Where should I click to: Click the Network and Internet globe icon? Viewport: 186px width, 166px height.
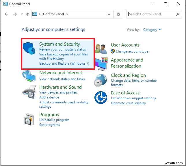pos(29,77)
